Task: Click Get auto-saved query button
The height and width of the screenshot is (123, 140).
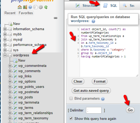Action: click(x=91, y=91)
